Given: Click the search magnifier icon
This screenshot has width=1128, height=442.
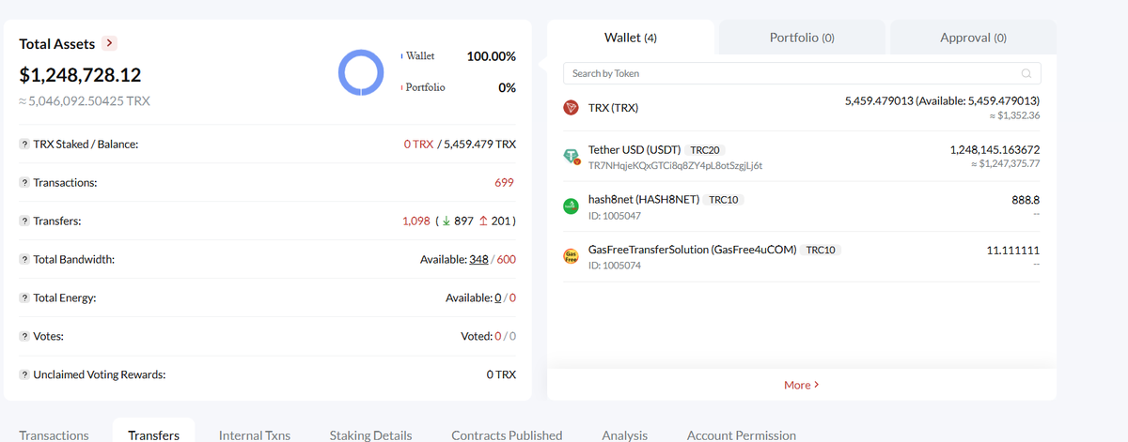Looking at the screenshot, I should point(1026,73).
